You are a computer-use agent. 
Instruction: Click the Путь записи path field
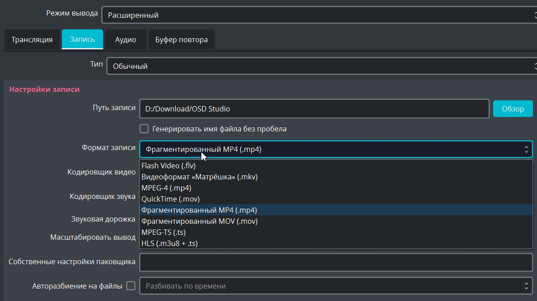coord(314,108)
